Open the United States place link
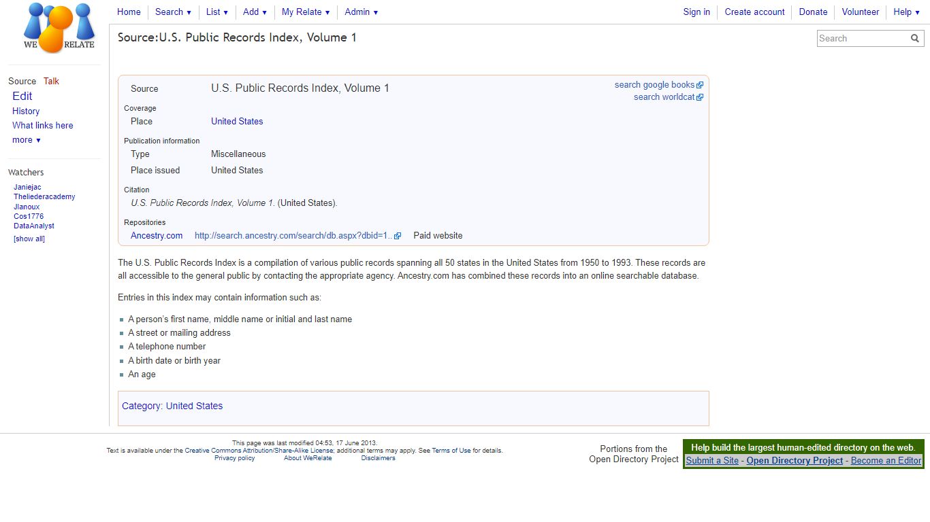 click(237, 122)
